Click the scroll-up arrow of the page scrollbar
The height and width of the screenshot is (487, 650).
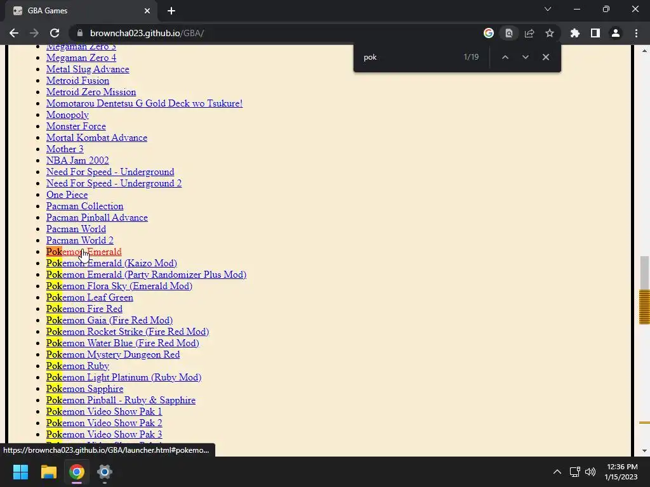644,51
